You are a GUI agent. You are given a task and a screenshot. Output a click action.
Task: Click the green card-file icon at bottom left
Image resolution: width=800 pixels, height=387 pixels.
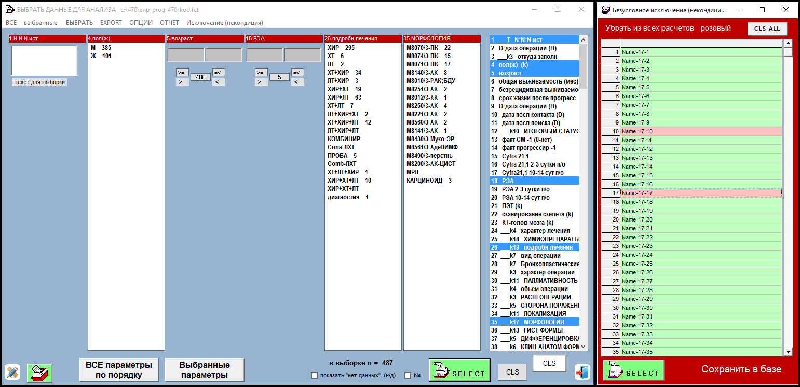pyautogui.click(x=39, y=372)
